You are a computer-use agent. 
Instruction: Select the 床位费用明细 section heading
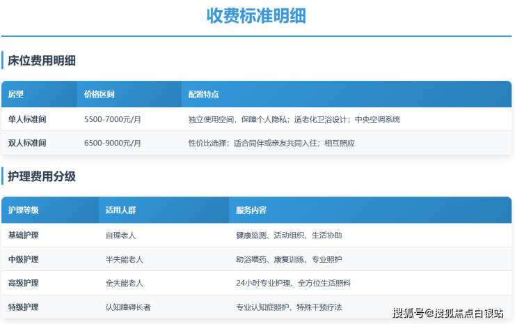pos(42,61)
